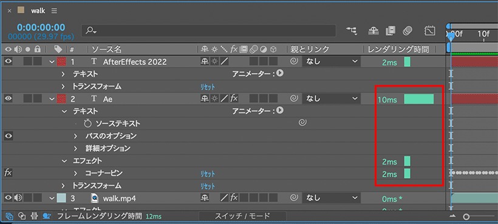The height and width of the screenshot is (224, 498).
Task: Toggle the Layer Switches pane icon at bottom left
Action: pos(10,216)
